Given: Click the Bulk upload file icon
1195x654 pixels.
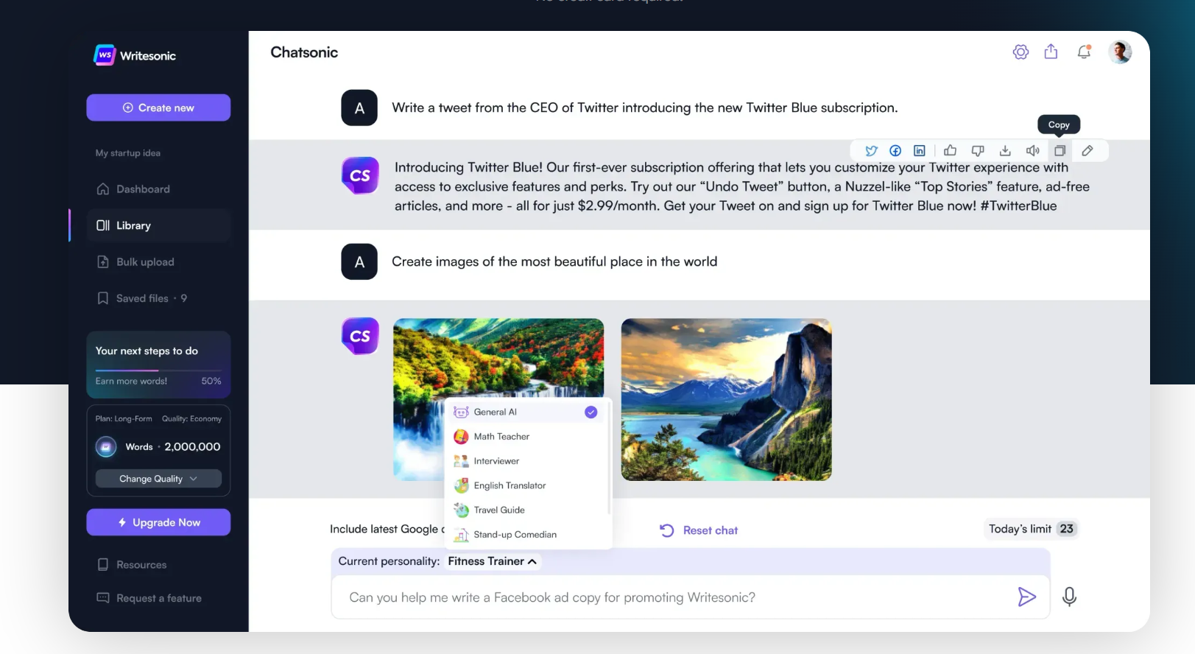Looking at the screenshot, I should tap(103, 262).
